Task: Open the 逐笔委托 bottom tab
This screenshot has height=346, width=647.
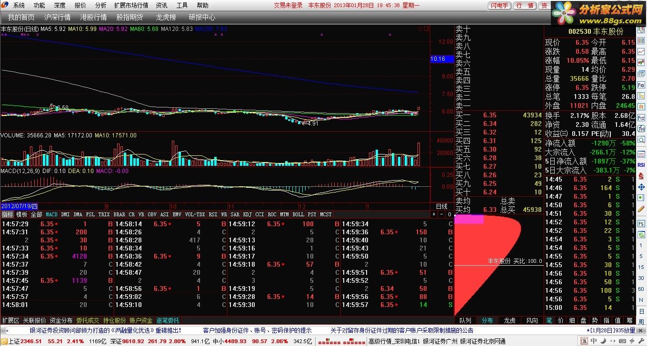Action: pyautogui.click(x=168, y=320)
